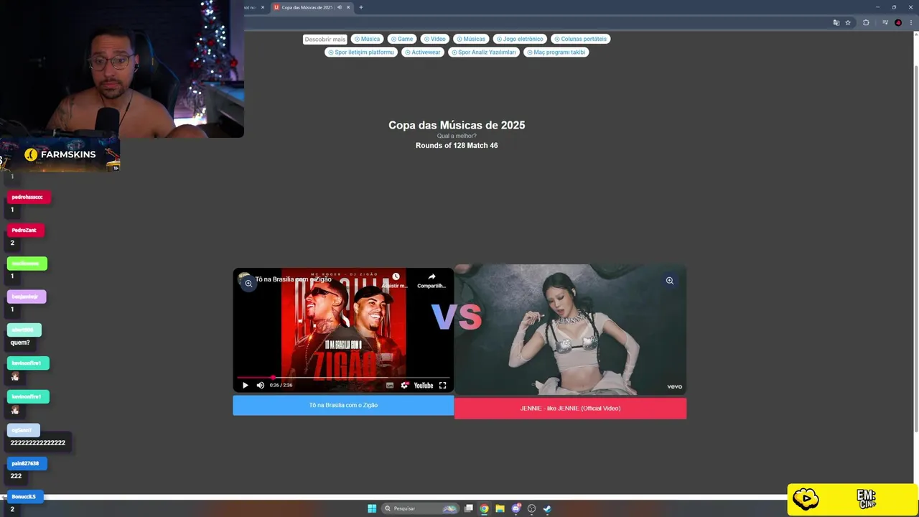Mute the tab via speaker icon

(340, 7)
